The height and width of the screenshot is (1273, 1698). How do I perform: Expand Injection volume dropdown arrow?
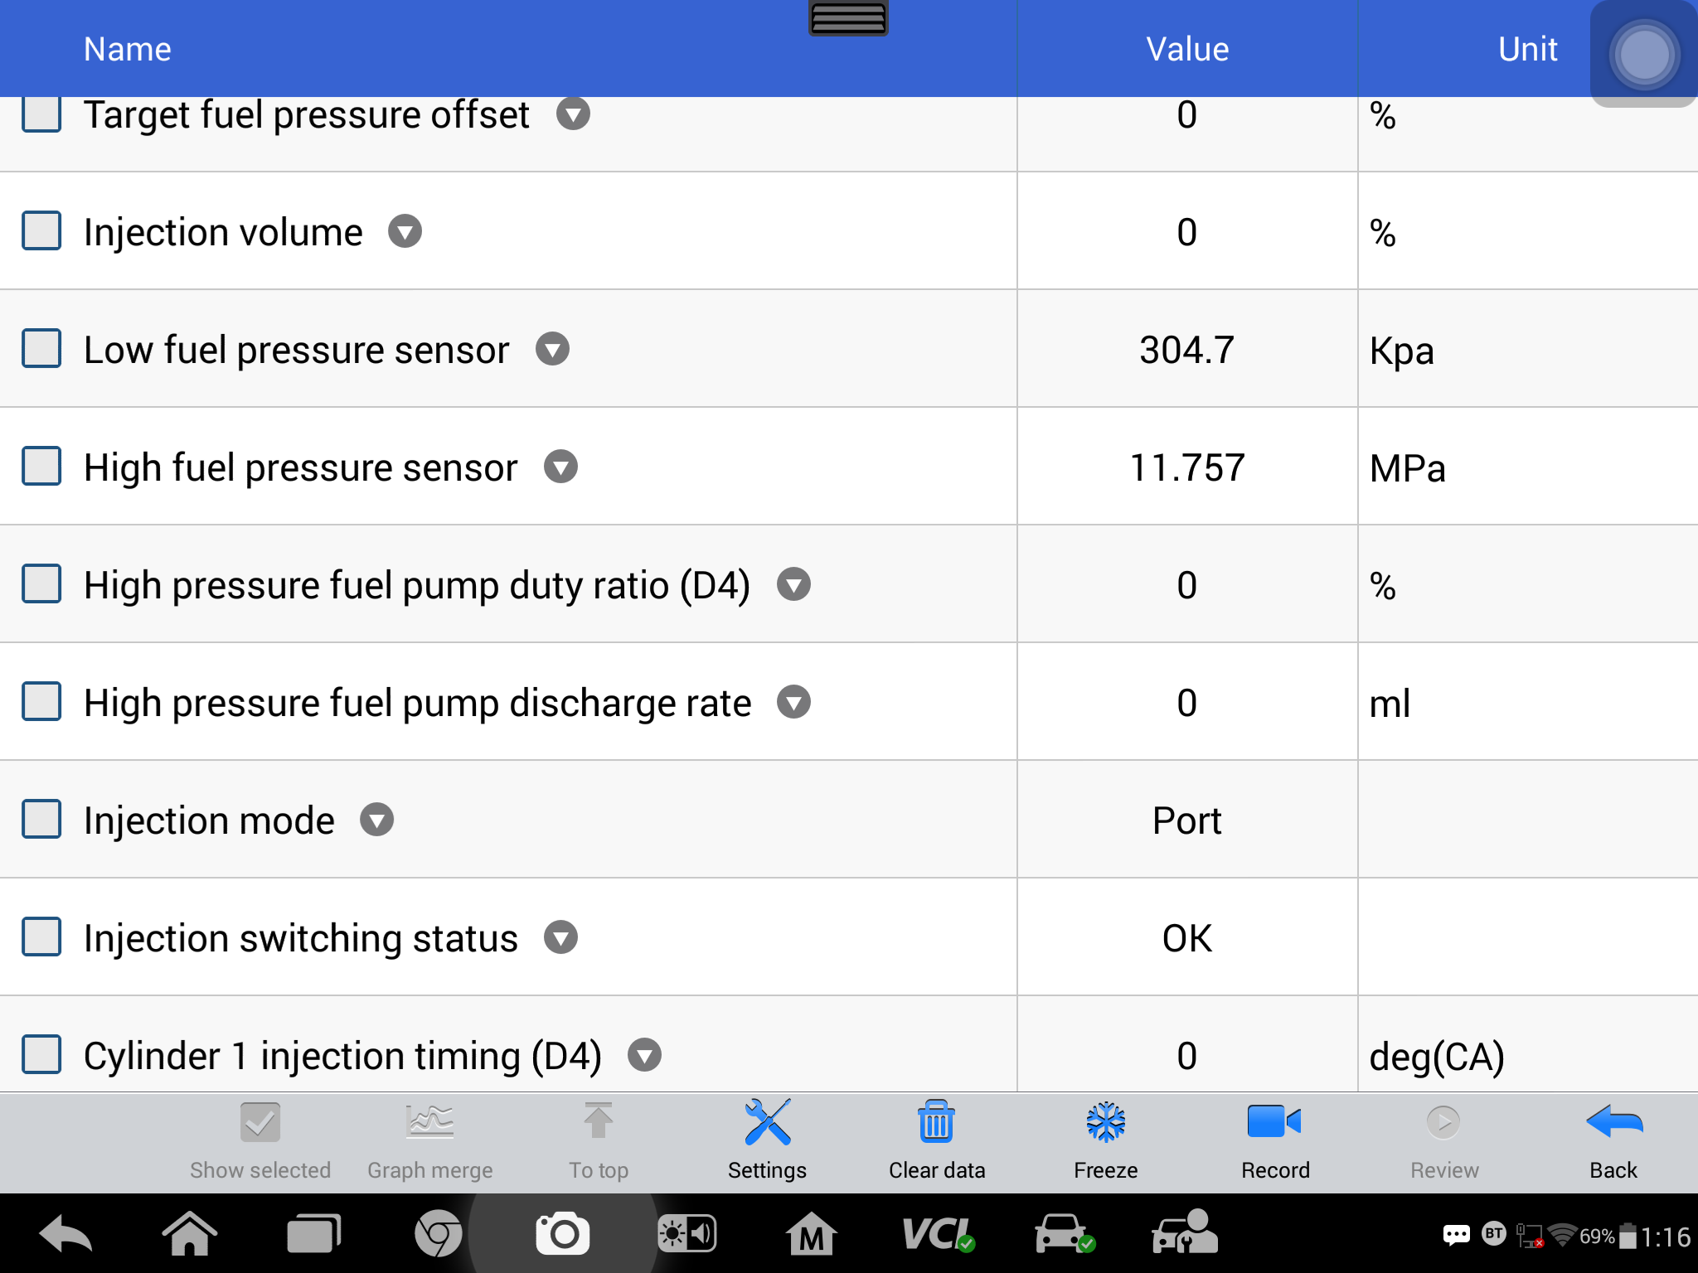pyautogui.click(x=405, y=231)
